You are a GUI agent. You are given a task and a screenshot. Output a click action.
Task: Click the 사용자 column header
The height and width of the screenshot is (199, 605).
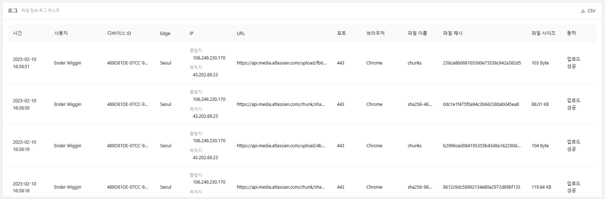click(61, 33)
